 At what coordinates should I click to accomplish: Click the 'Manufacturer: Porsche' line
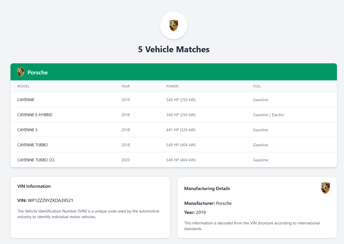[x=208, y=203]
